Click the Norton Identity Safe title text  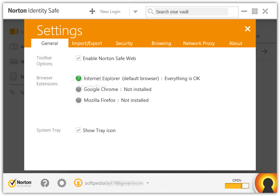coord(34,11)
